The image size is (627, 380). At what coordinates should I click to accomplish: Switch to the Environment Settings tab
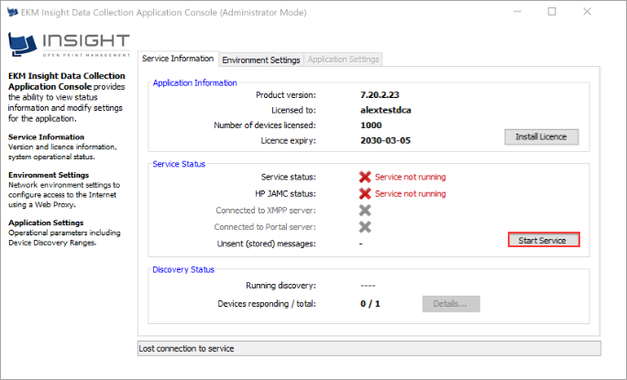pyautogui.click(x=261, y=60)
